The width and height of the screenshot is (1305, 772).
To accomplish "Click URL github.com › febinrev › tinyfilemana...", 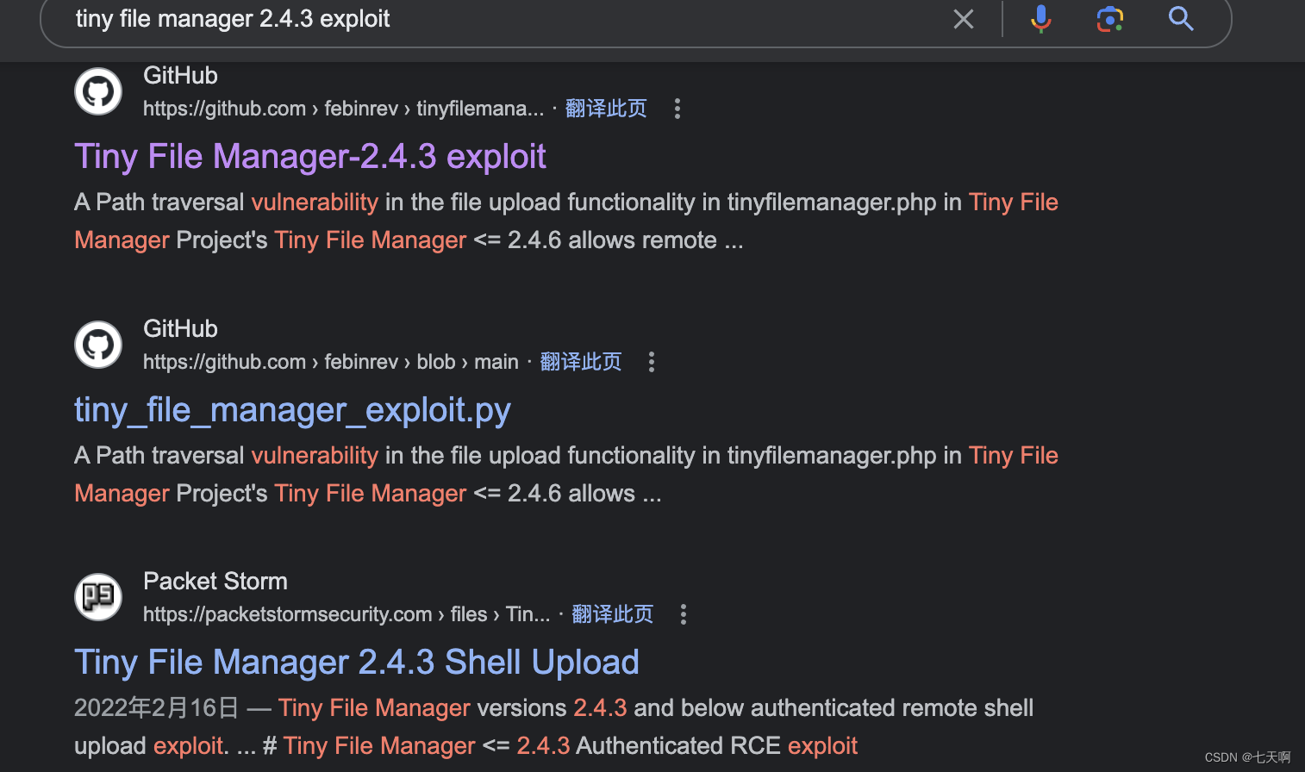I will 344,109.
